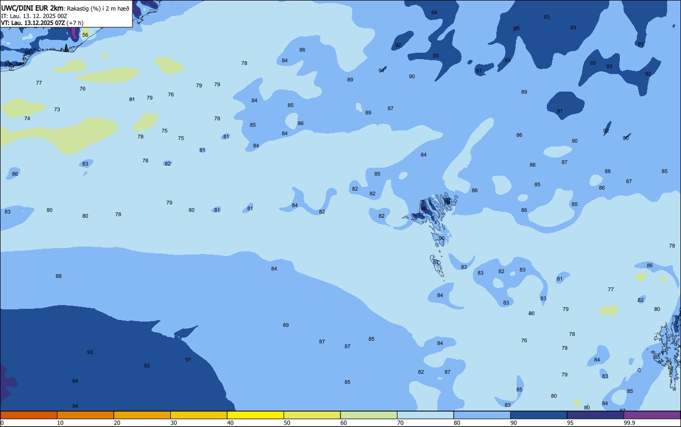Click the map humidity value "74"

[x=27, y=118]
